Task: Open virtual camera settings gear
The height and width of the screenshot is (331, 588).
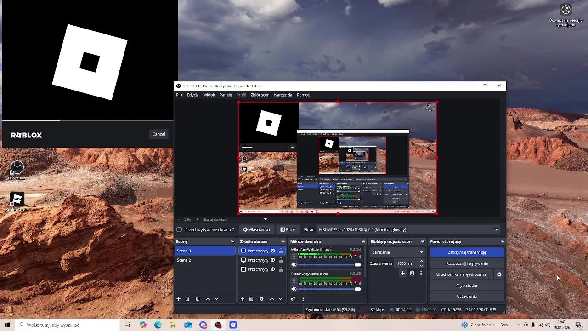Action: point(499,274)
